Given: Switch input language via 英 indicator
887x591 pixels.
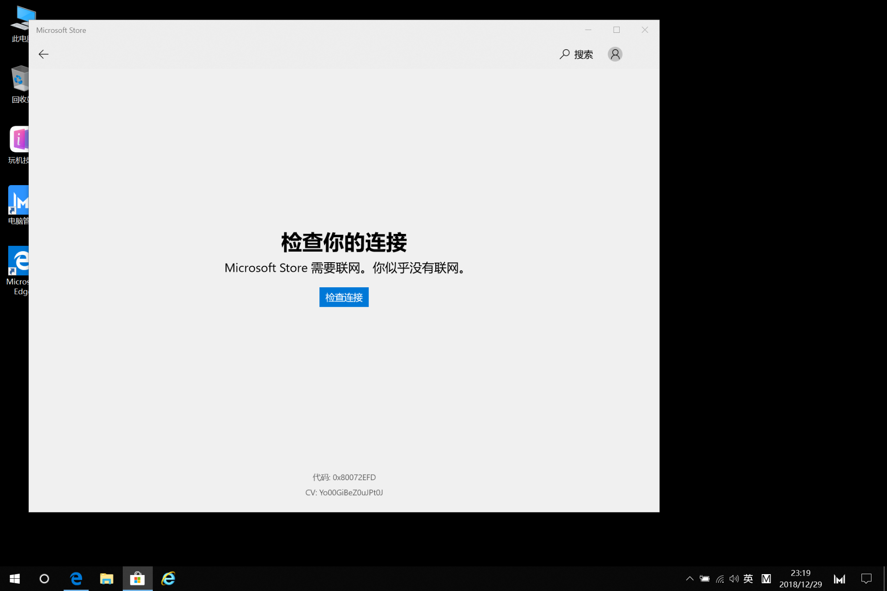Looking at the screenshot, I should [748, 579].
